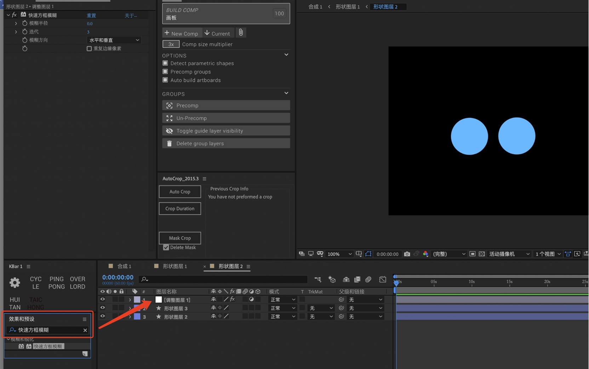589x369 pixels.
Task: Click the paperclip attach icon
Action: (x=241, y=33)
